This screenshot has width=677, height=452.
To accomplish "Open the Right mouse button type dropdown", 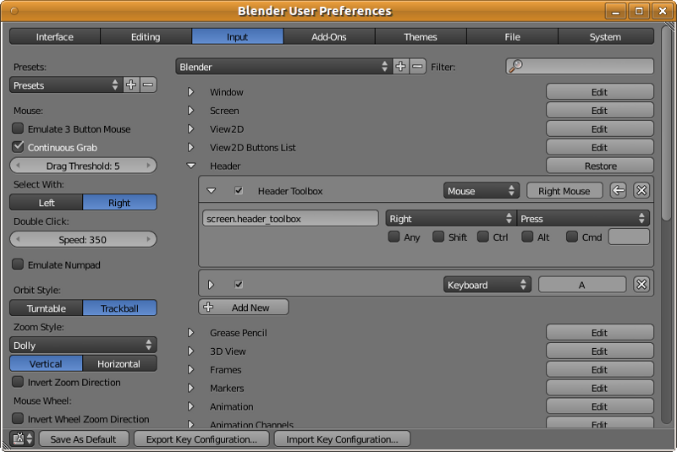I will pyautogui.click(x=451, y=219).
